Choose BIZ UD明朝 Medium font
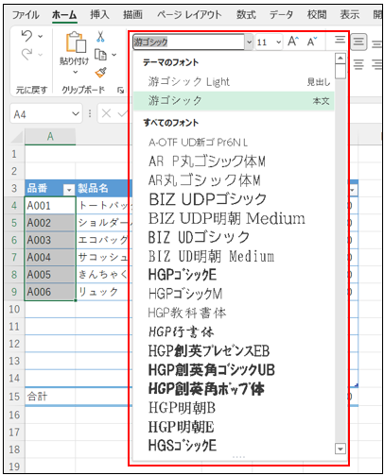The image size is (384, 475). (x=234, y=256)
